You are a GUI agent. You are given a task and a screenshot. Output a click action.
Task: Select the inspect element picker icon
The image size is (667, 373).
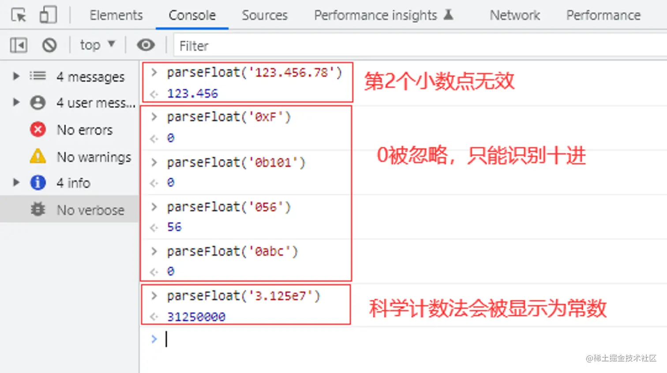(x=19, y=15)
